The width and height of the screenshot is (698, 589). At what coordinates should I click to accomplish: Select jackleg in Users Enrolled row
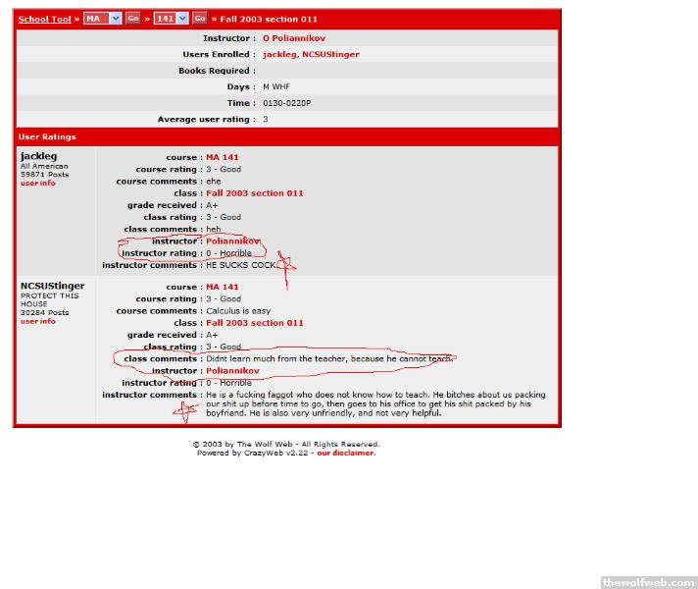click(x=279, y=55)
